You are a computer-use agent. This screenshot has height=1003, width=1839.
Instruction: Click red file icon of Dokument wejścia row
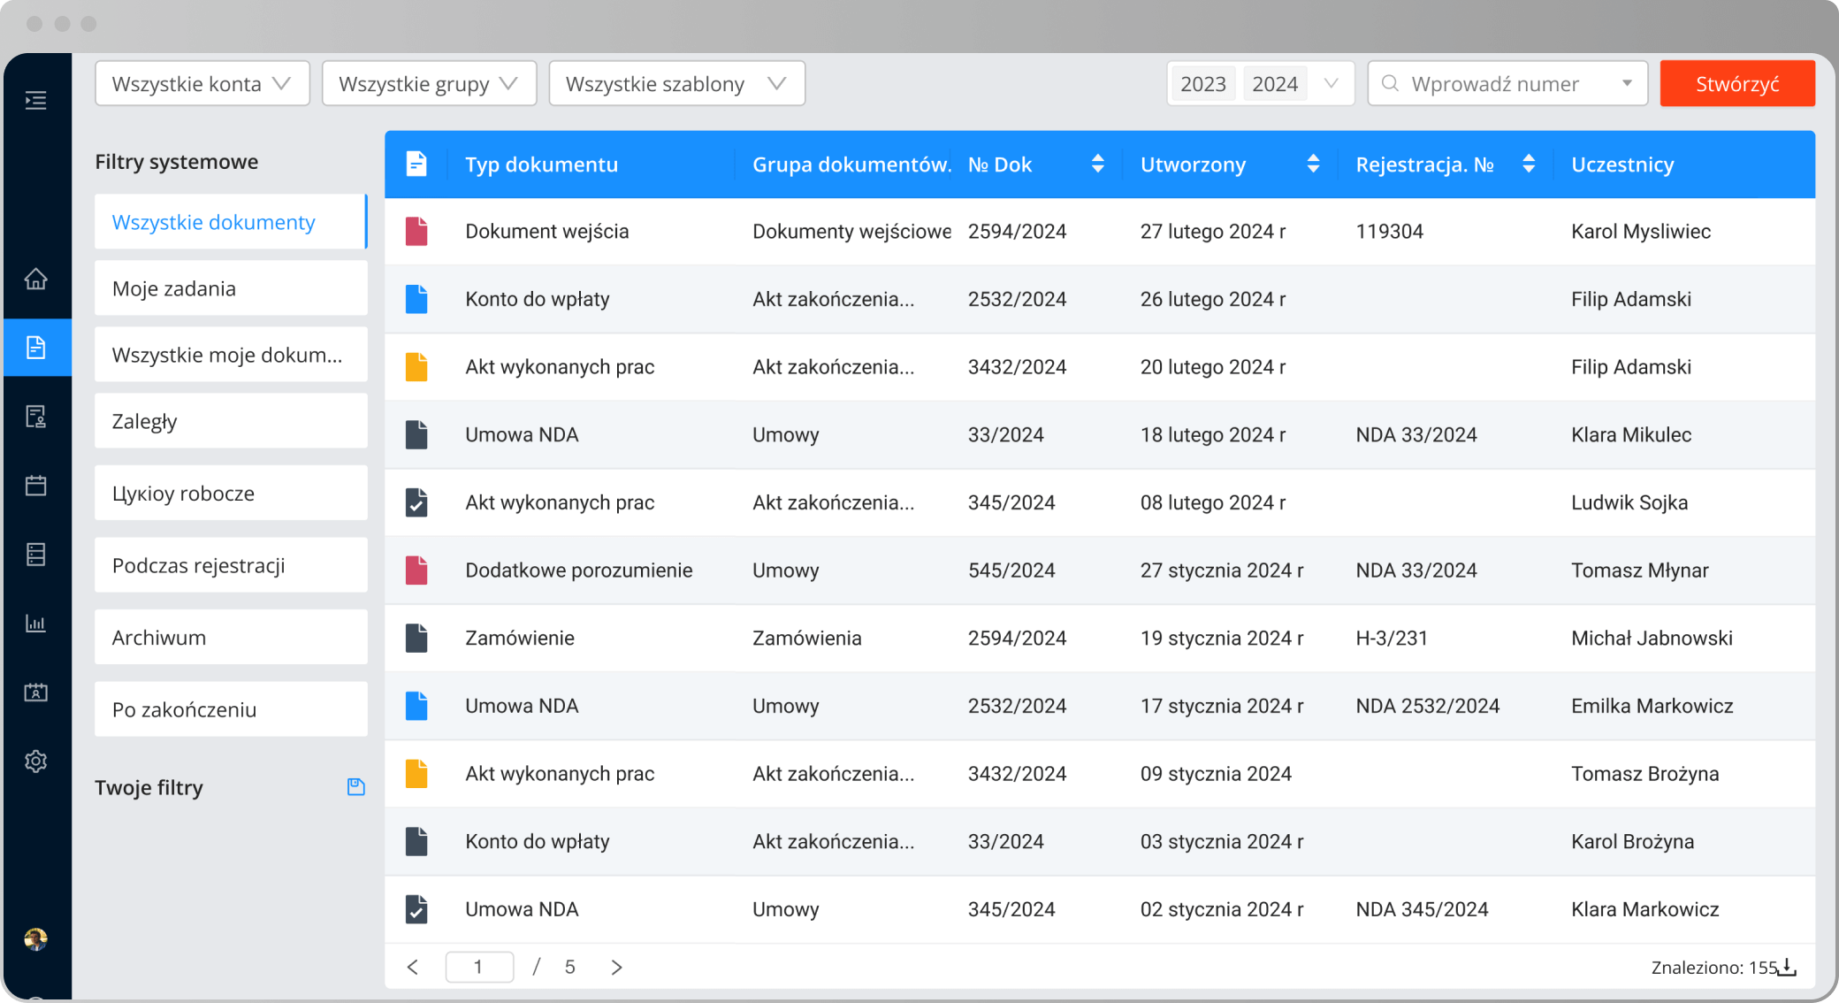coord(416,231)
